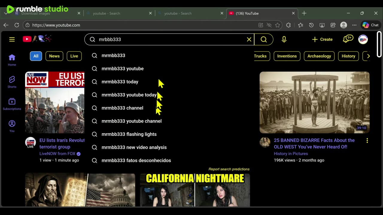383x215 pixels.
Task: Open Shorts from the sidebar
Action: (12, 82)
